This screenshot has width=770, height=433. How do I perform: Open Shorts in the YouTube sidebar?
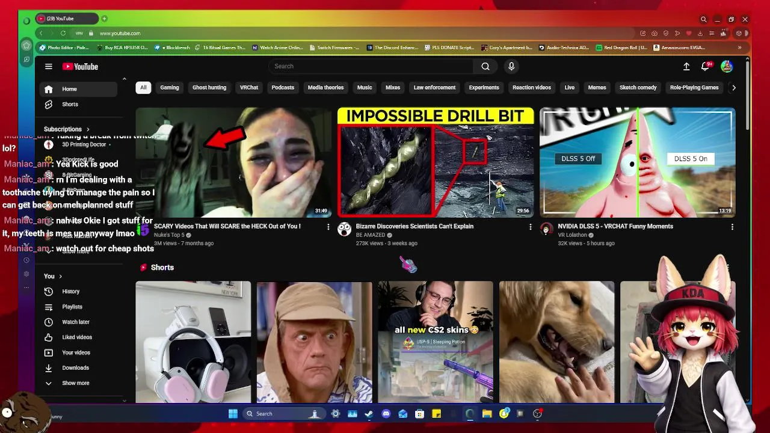(78, 104)
